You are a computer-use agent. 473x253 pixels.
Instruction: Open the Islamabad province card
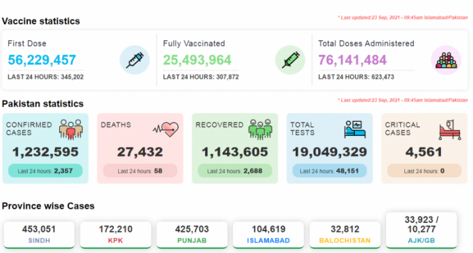pos(268,235)
